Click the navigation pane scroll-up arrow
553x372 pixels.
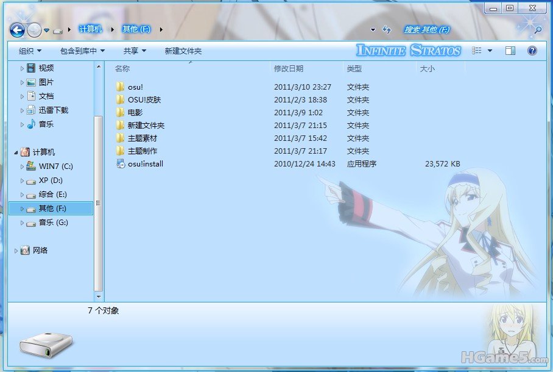(x=99, y=66)
